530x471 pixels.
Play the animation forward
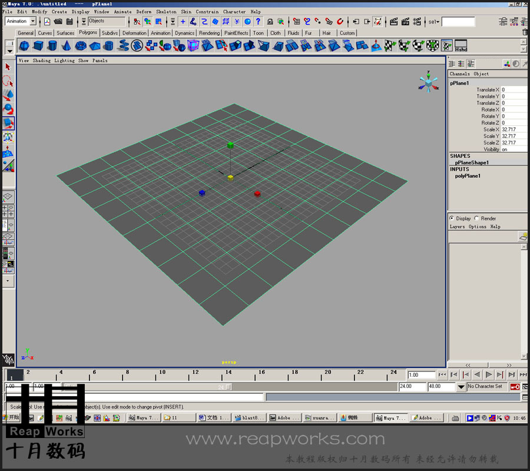click(x=488, y=374)
